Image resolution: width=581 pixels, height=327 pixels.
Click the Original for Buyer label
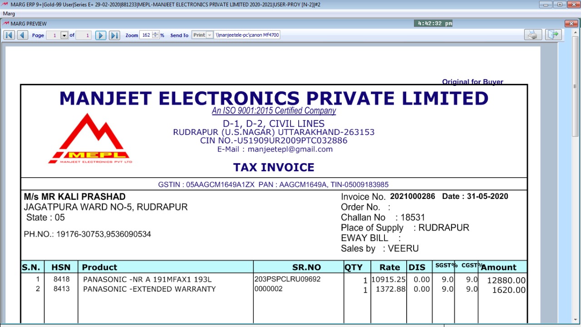pos(473,82)
